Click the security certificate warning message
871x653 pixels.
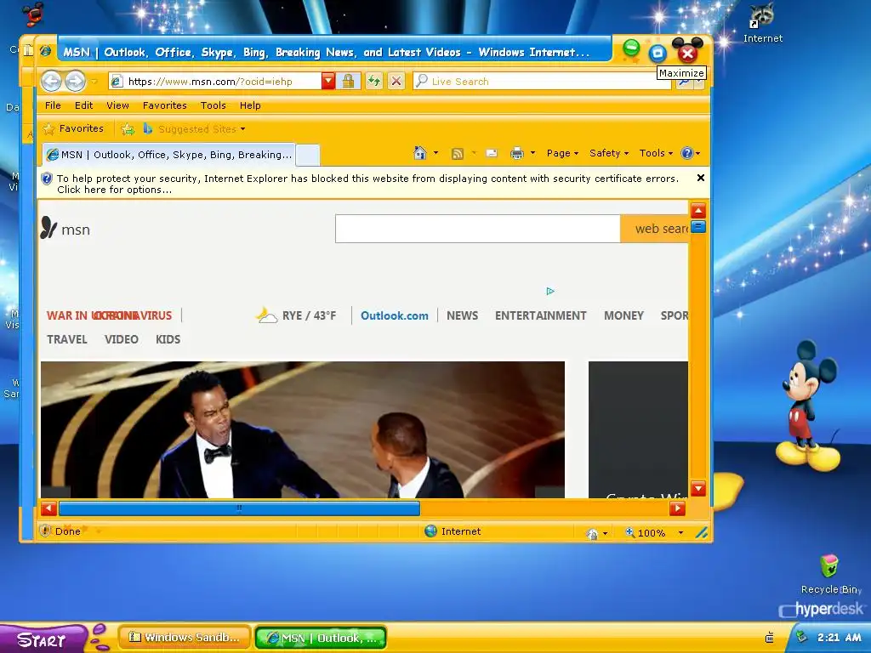click(x=367, y=184)
